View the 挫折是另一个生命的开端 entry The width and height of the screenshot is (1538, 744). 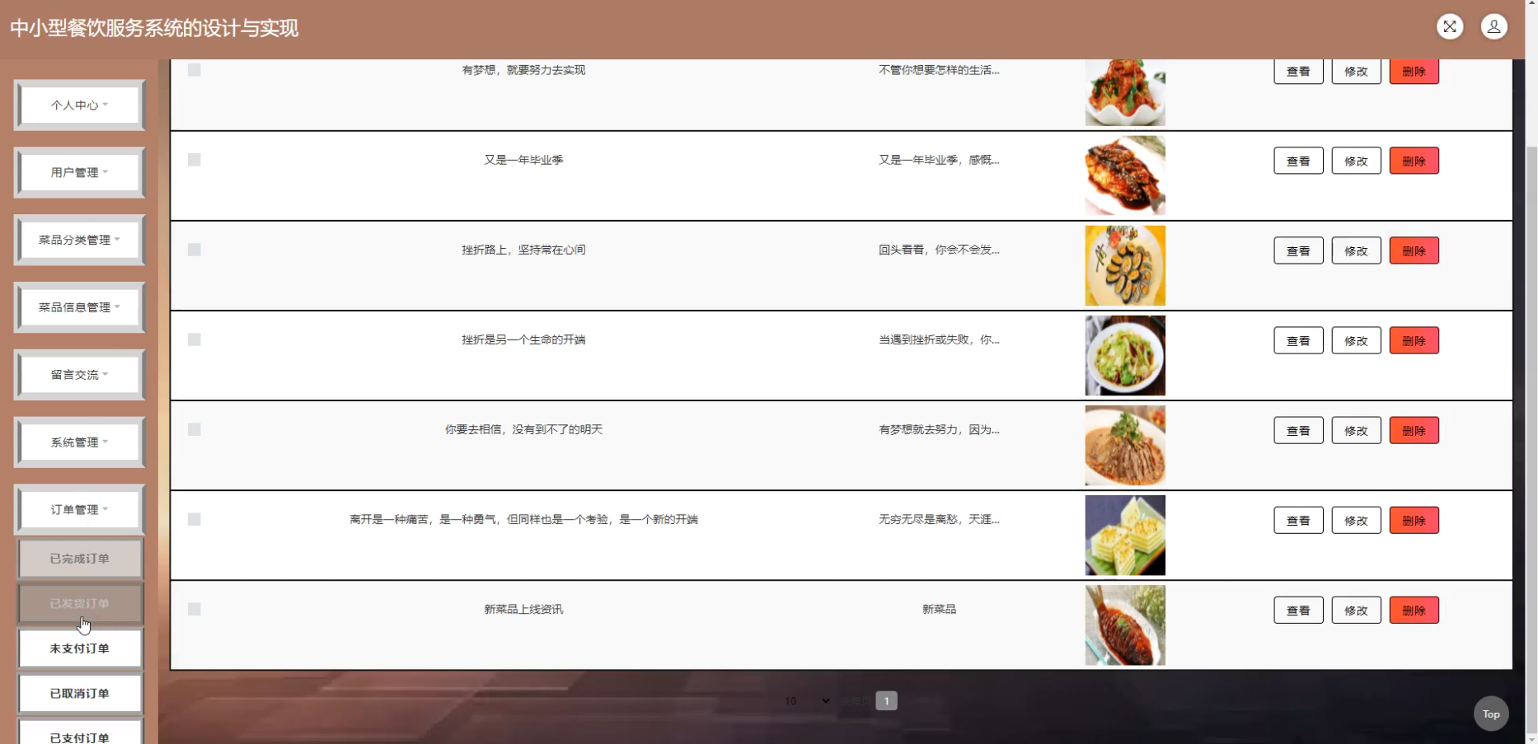click(1298, 340)
